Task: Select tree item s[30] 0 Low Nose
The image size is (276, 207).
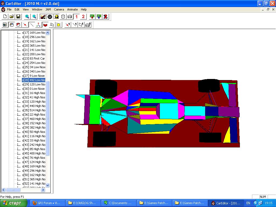Action: point(34,89)
